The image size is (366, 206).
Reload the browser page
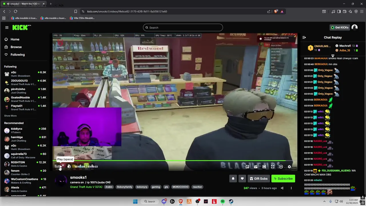pyautogui.click(x=15, y=11)
